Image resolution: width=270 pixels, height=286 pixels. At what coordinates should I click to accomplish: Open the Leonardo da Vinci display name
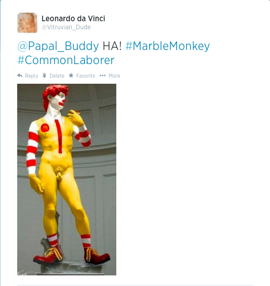coord(73,19)
